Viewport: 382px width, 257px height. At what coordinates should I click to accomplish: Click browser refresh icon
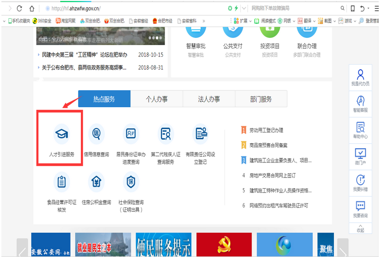click(20, 8)
